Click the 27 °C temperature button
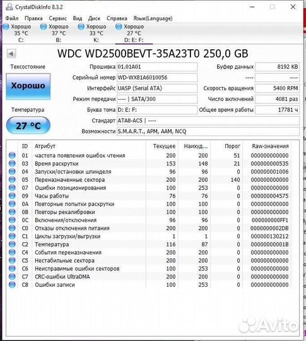The height and width of the screenshot is (341, 306). pos(28,126)
